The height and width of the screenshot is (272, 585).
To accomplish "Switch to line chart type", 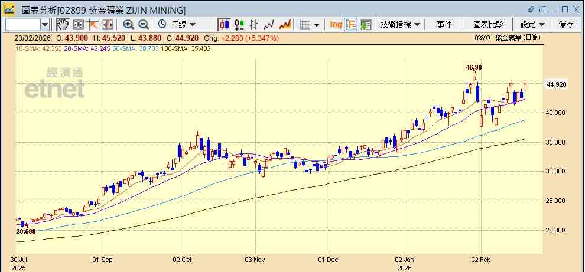I will coord(269,25).
